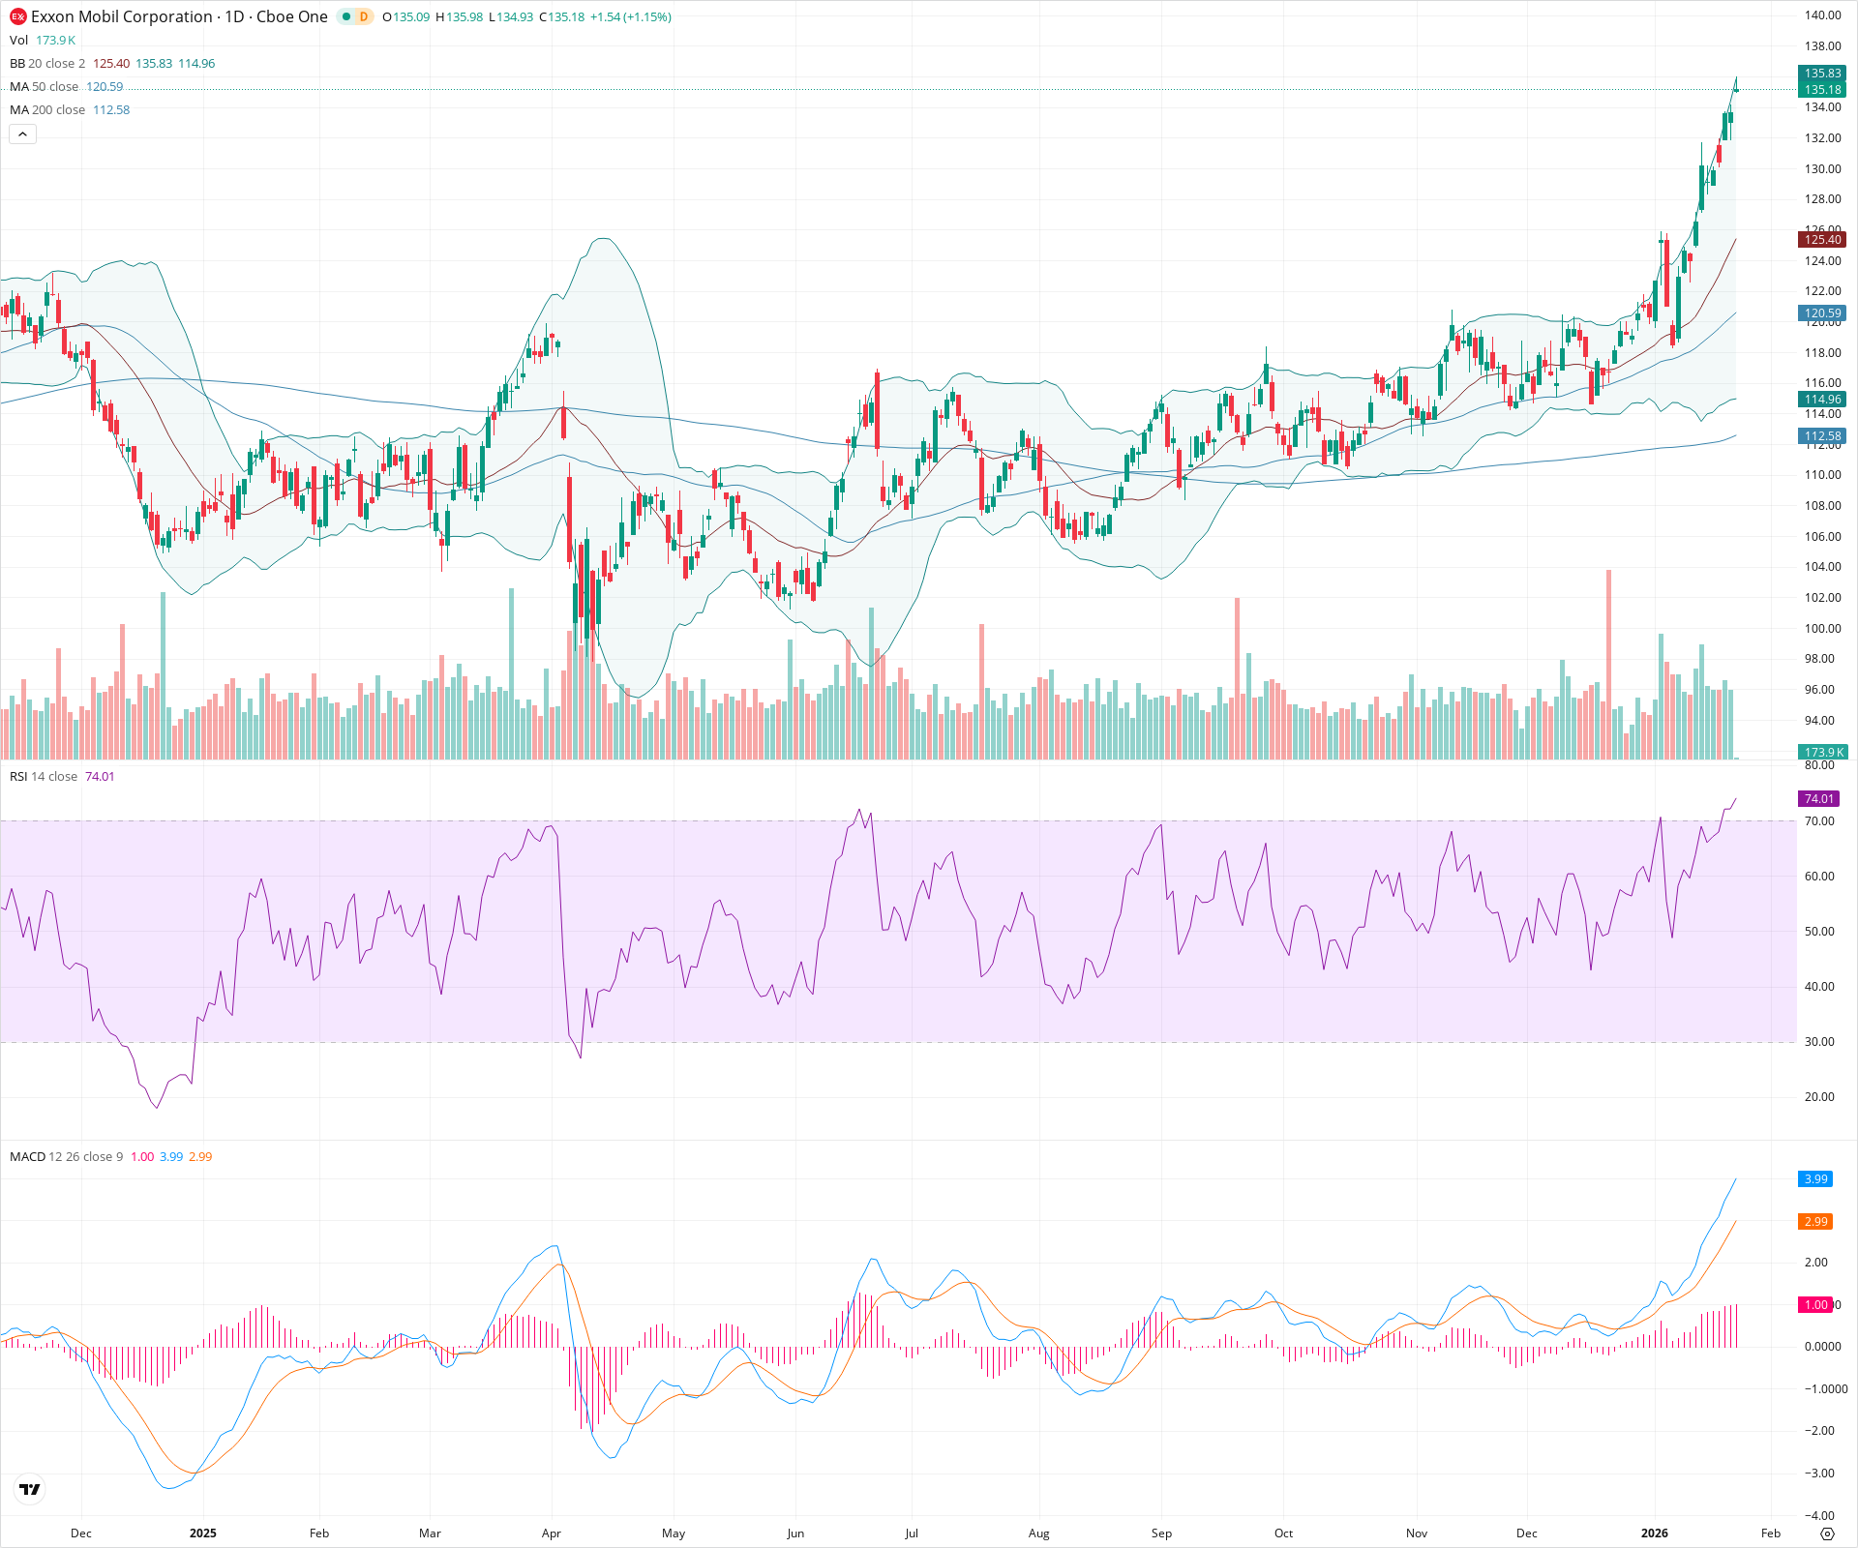Click 2026 on the time axis

click(1655, 1533)
